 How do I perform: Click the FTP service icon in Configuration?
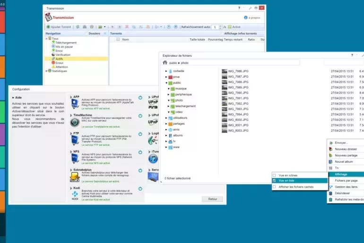[x=75, y=141]
